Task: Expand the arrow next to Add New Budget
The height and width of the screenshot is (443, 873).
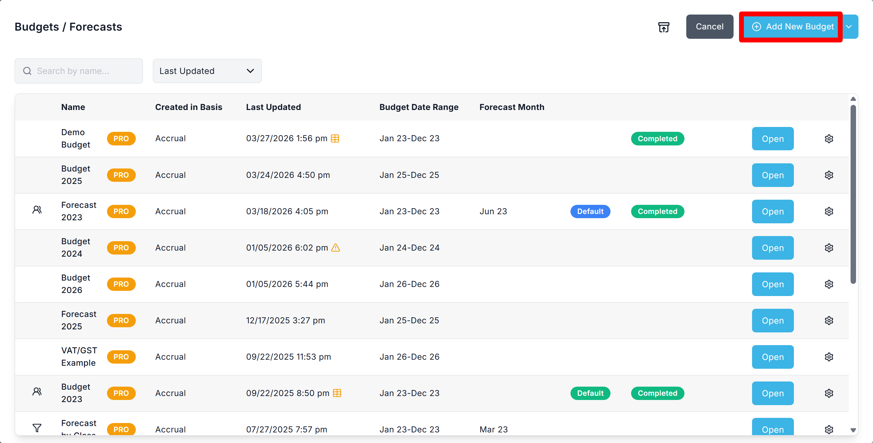Action: pos(849,27)
